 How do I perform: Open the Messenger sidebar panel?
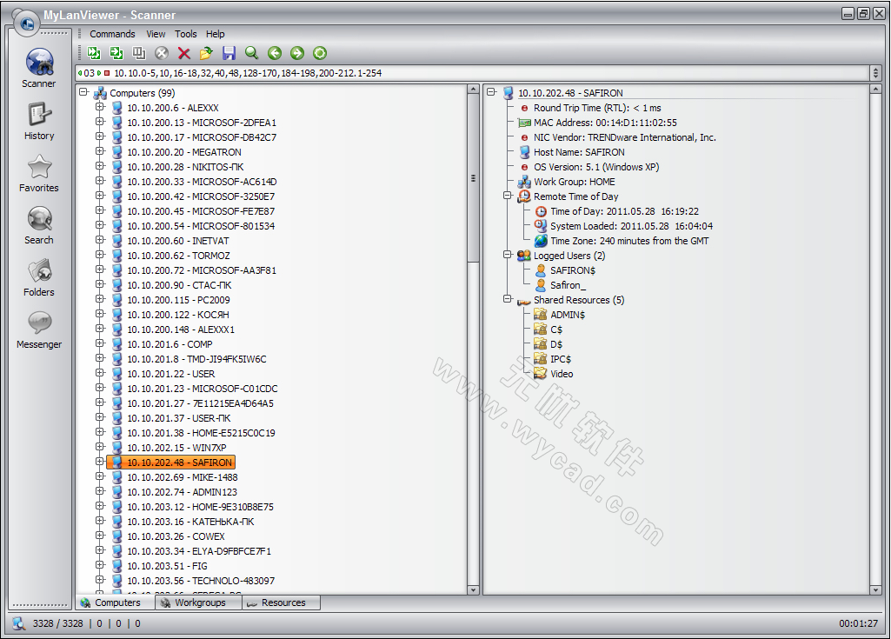pos(39,329)
